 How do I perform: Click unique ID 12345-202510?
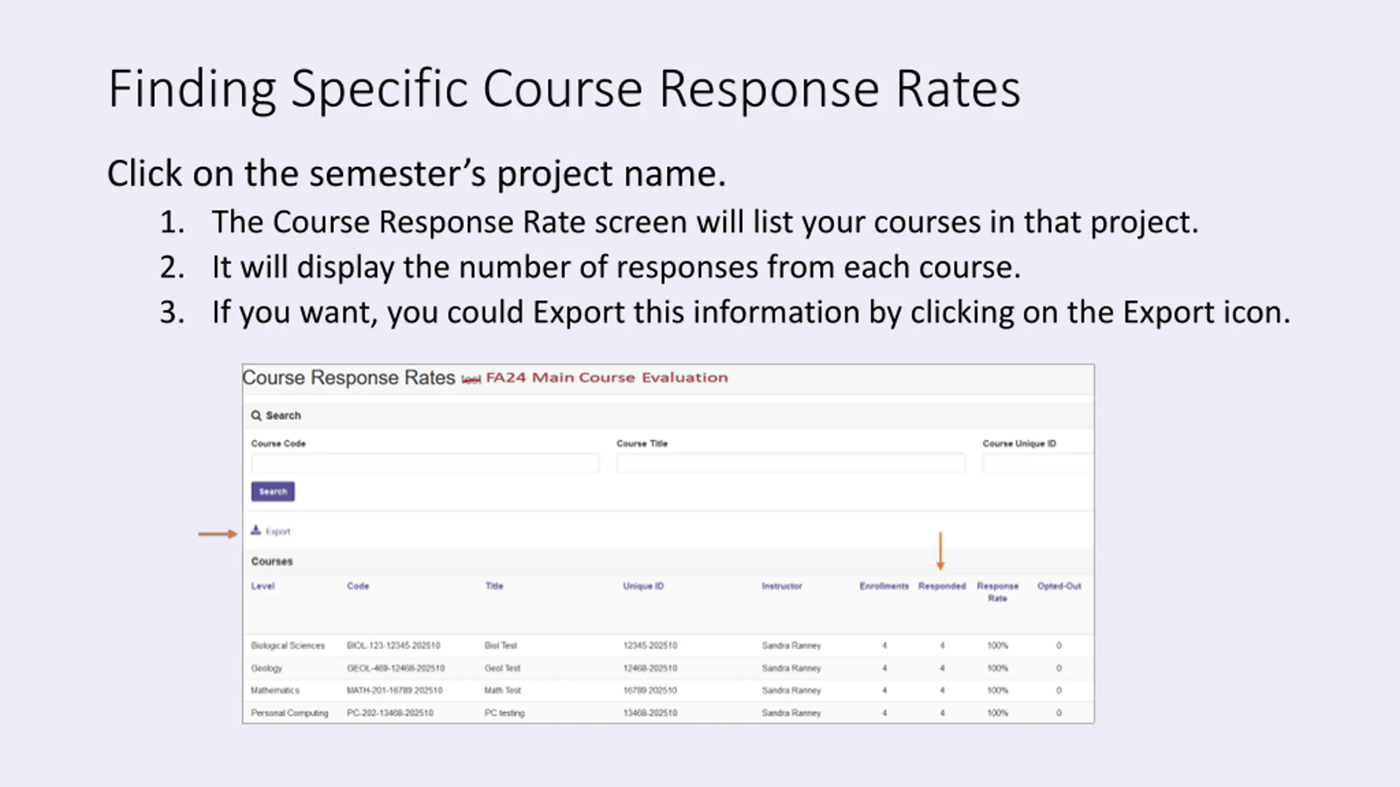click(x=650, y=645)
